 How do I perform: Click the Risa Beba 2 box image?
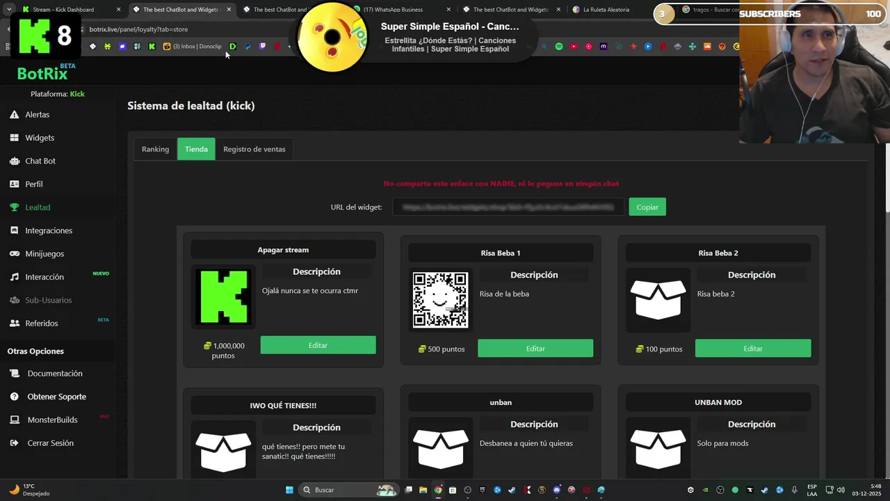coord(658,300)
